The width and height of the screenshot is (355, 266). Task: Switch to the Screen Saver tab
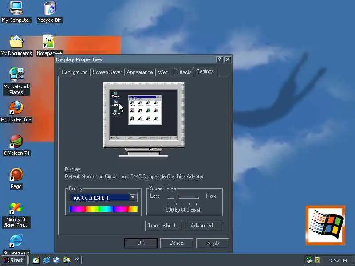click(x=107, y=72)
